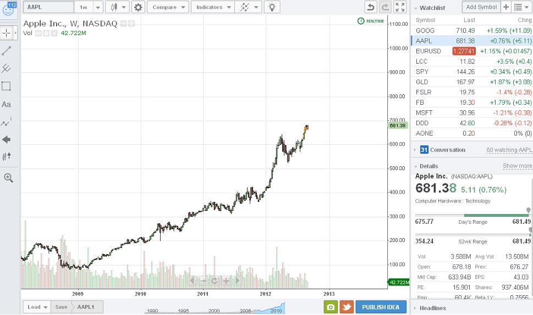This screenshot has height=315, width=533.
Task: Select MSFT row in watchlist
Action: point(472,113)
